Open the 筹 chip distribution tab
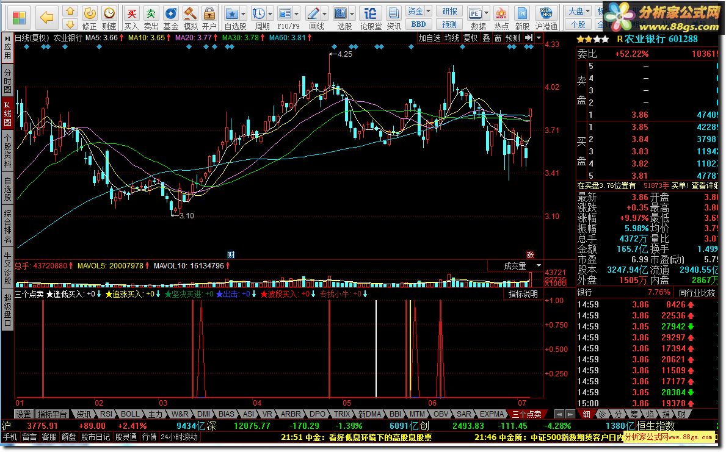 634,414
